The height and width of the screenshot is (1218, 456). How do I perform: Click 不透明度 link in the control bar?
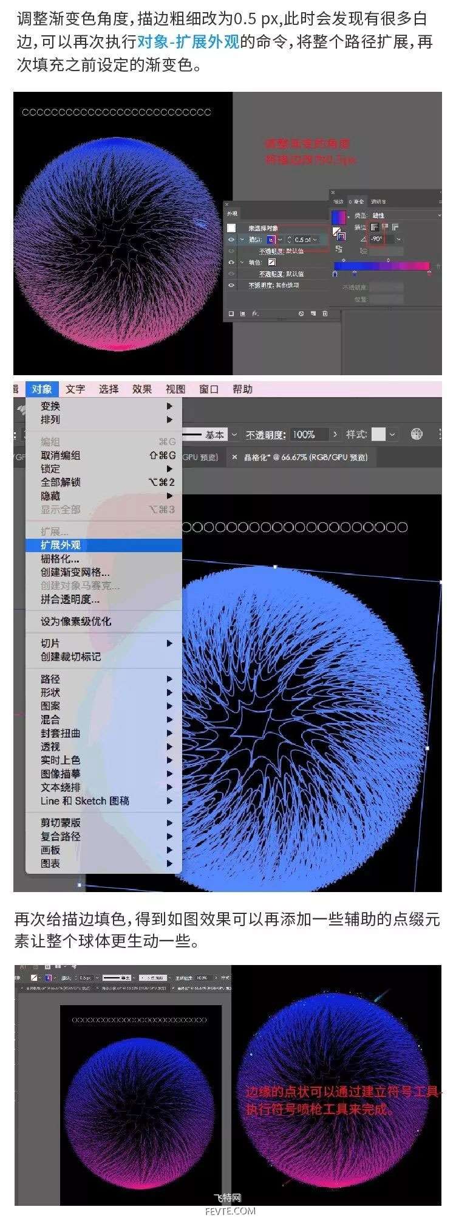[265, 435]
